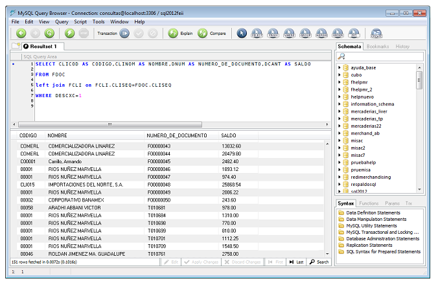Go back with the green back arrow
The height and width of the screenshot is (285, 438).
coord(21,33)
